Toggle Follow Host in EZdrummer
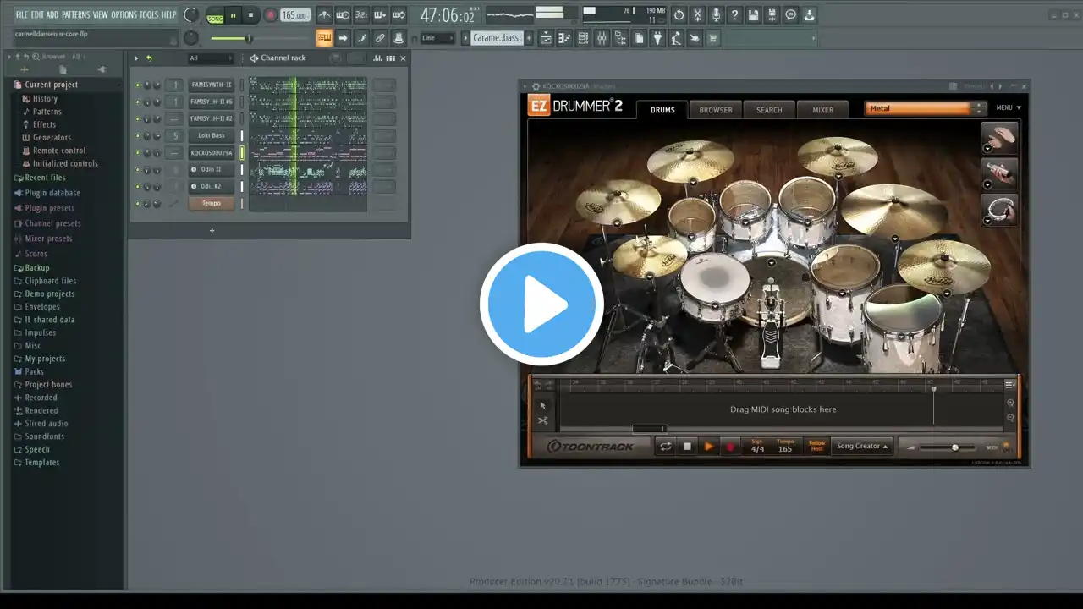 (x=816, y=446)
